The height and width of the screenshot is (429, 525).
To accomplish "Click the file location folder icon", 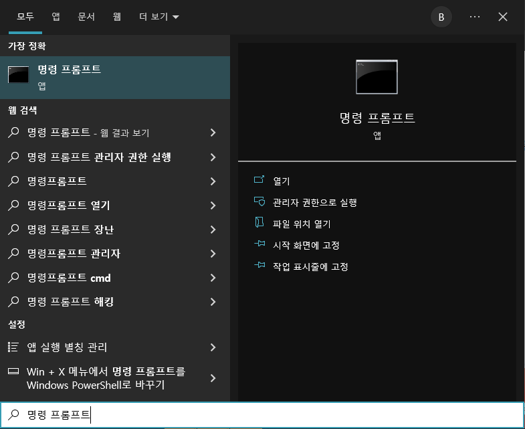I will tap(259, 222).
